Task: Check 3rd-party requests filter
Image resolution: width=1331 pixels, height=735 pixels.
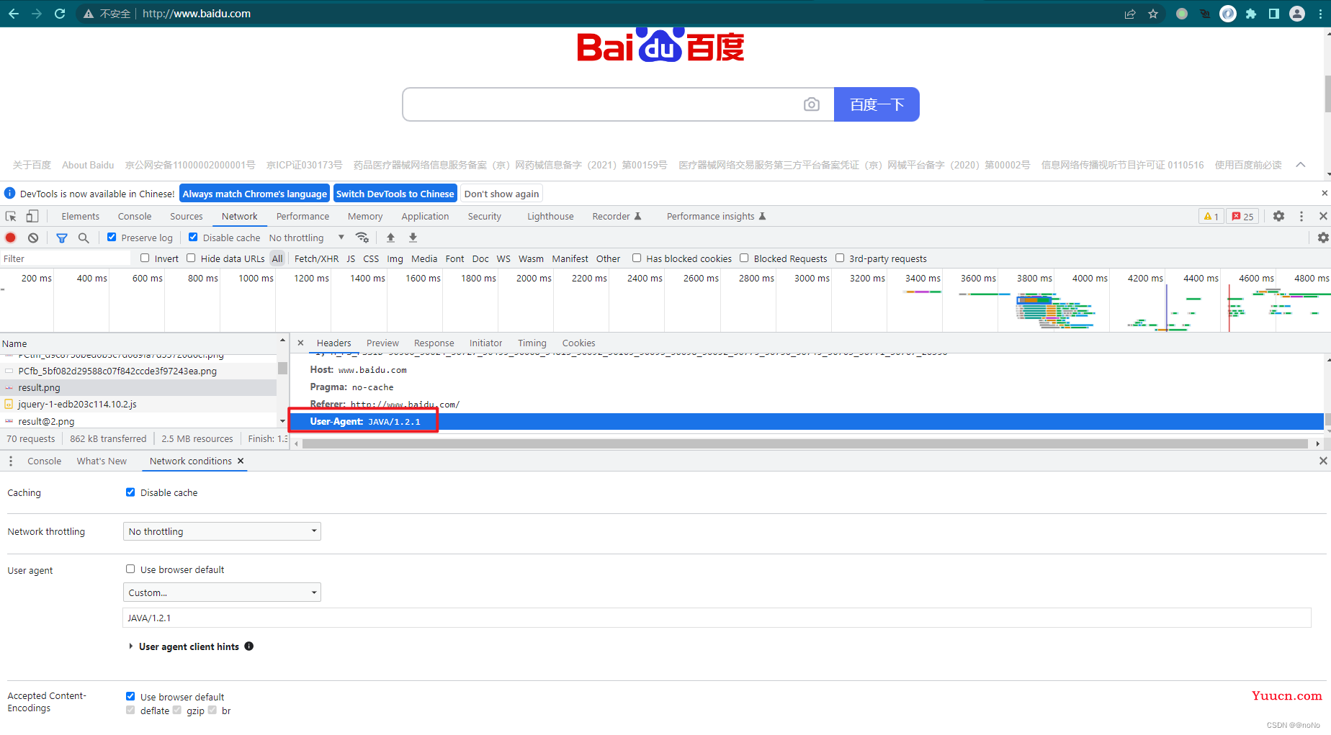Action: click(840, 258)
